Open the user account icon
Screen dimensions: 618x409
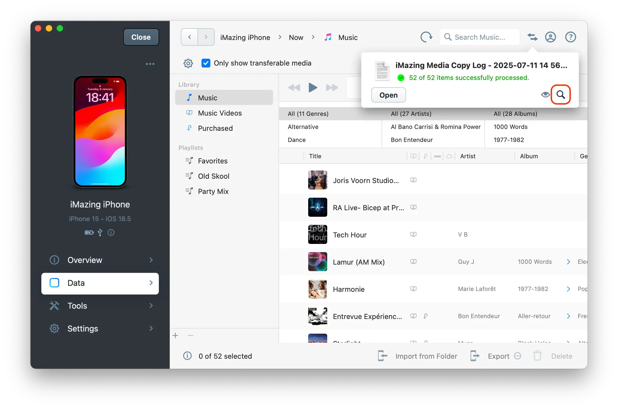click(x=550, y=37)
